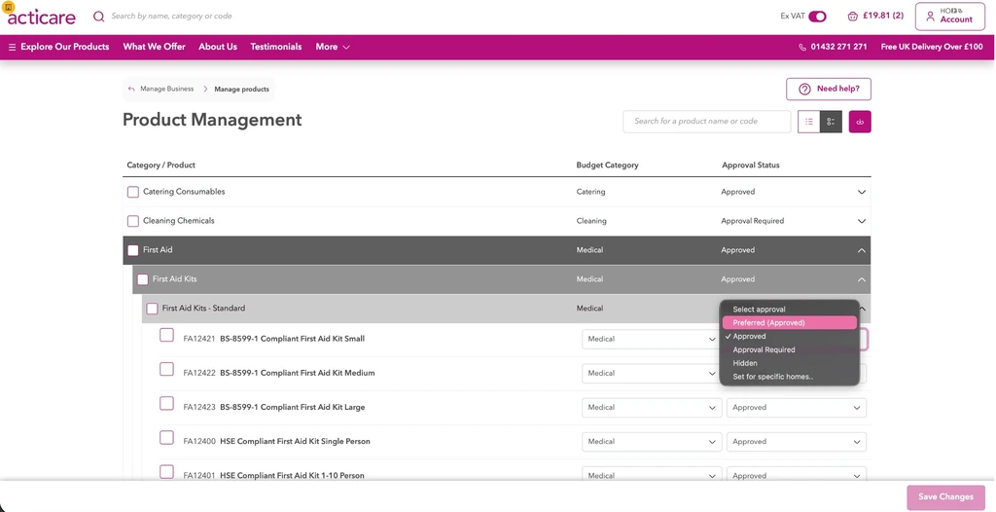Open approval status dropdown for FA12423

pyautogui.click(x=797, y=408)
